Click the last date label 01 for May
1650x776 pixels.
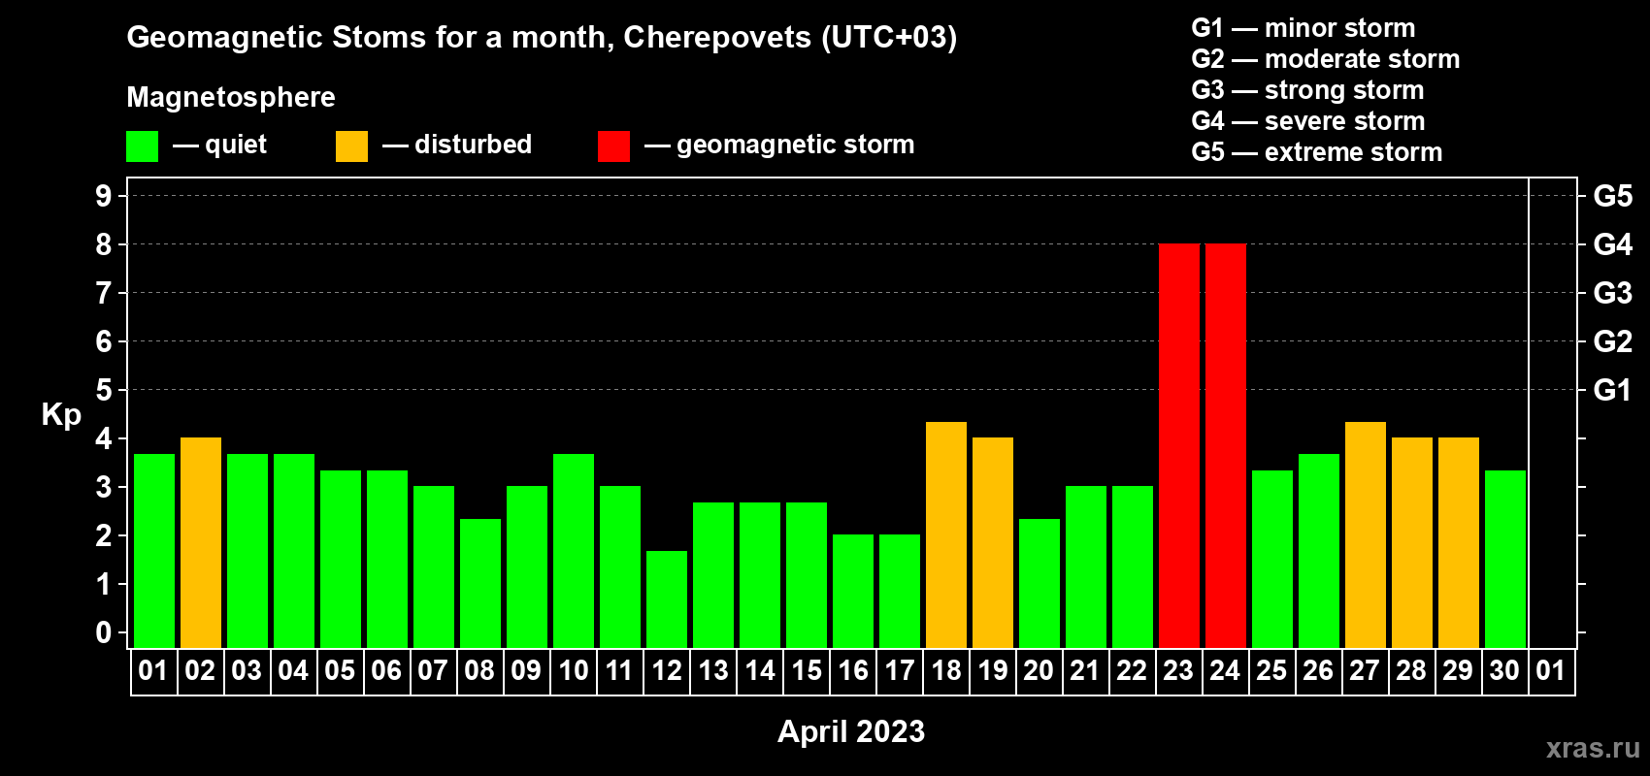[x=1551, y=671]
